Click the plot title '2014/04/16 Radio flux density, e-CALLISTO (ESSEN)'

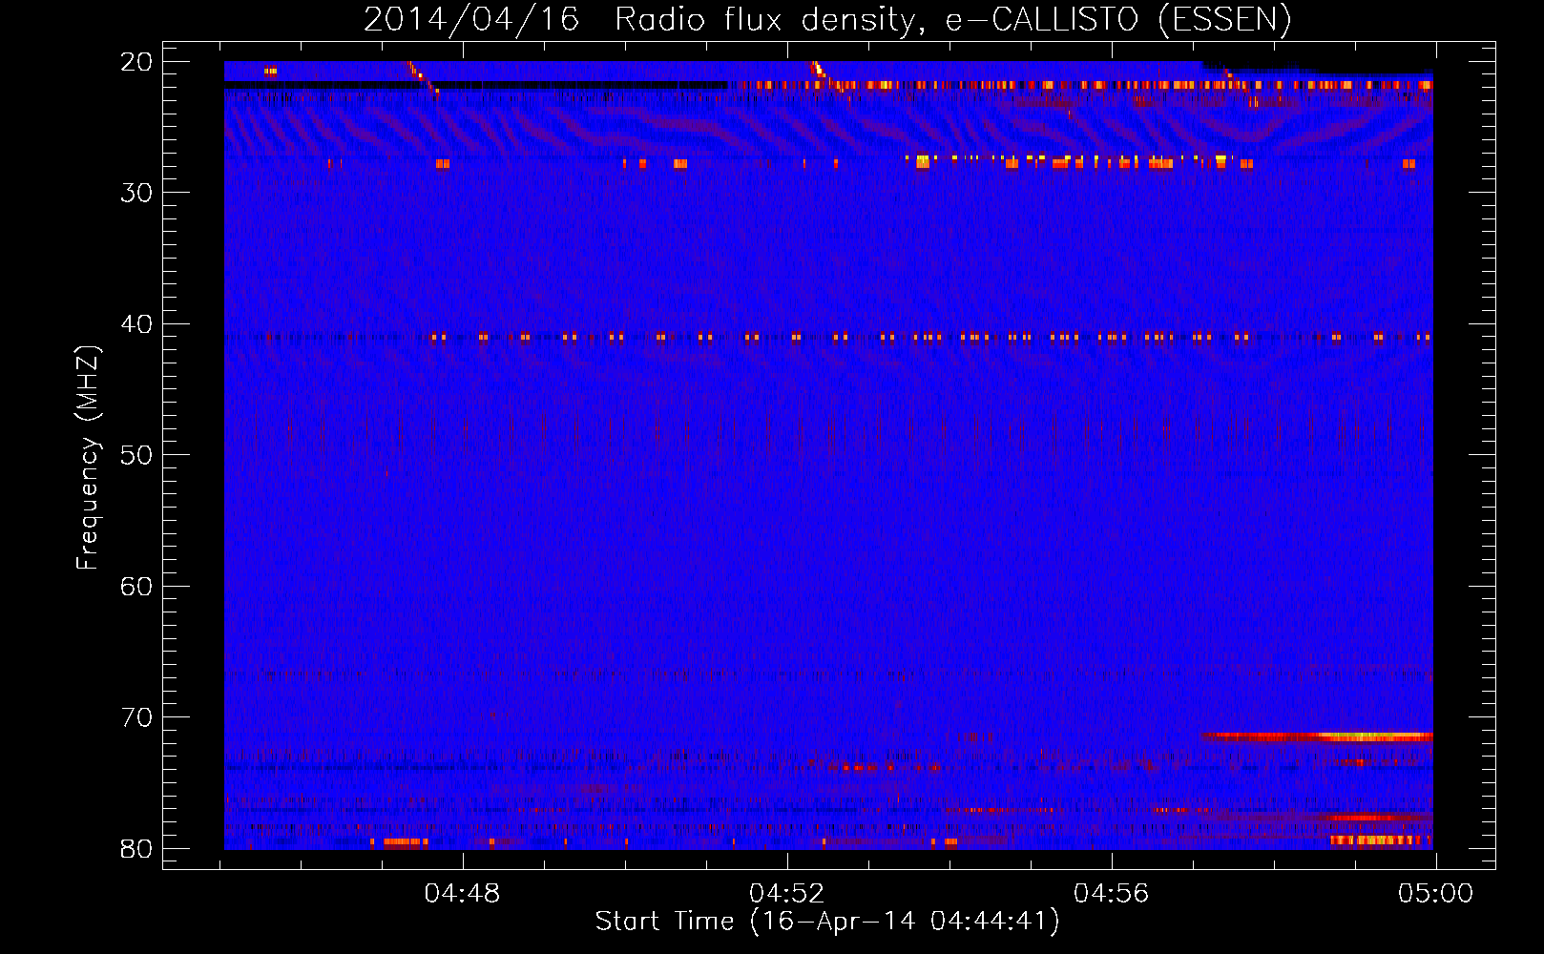coord(827,19)
